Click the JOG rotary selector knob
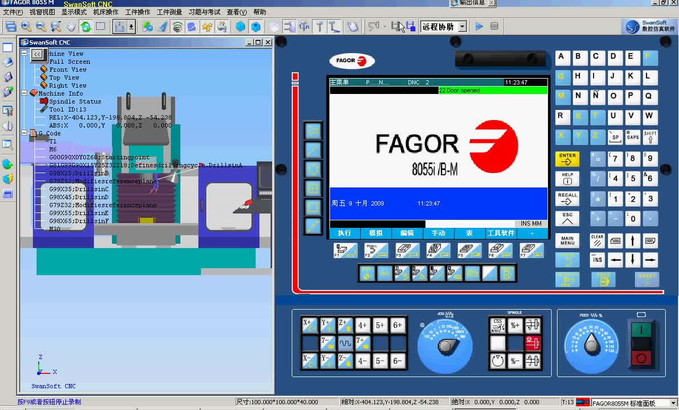Screen dimensions: 679x410 pyautogui.click(x=445, y=345)
